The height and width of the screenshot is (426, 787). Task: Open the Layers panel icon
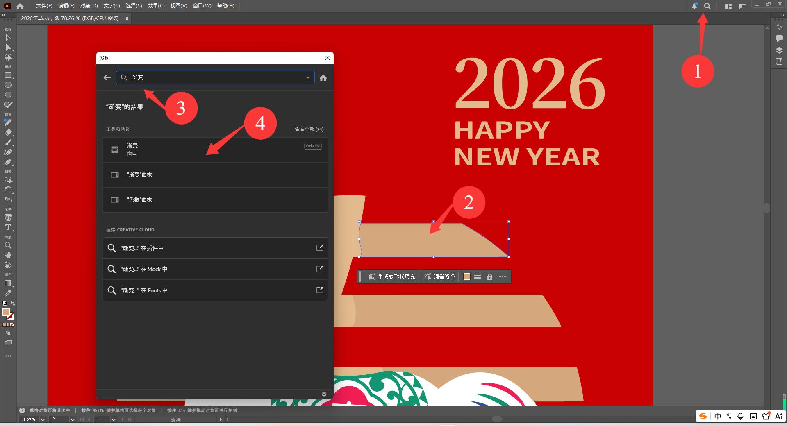(779, 50)
